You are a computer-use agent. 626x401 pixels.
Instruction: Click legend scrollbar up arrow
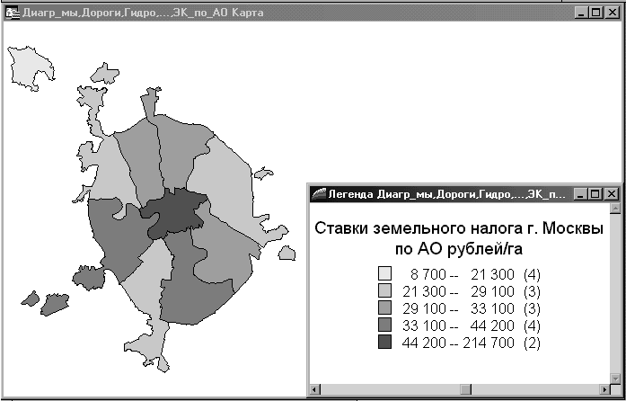tap(615, 209)
